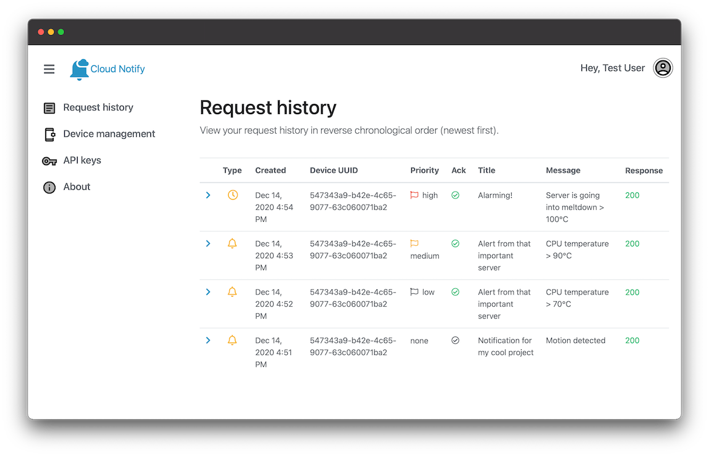Viewport: 709px width, 456px height.
Task: Open the About page
Action: tap(76, 187)
